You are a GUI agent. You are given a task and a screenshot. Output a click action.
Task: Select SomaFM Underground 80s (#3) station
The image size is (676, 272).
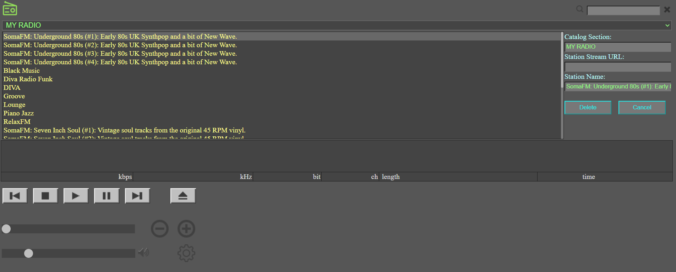[x=282, y=54]
